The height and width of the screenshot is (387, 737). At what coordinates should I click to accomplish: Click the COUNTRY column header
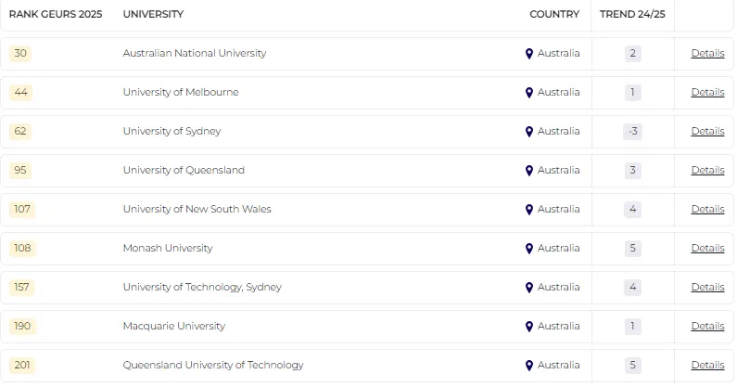coord(554,15)
